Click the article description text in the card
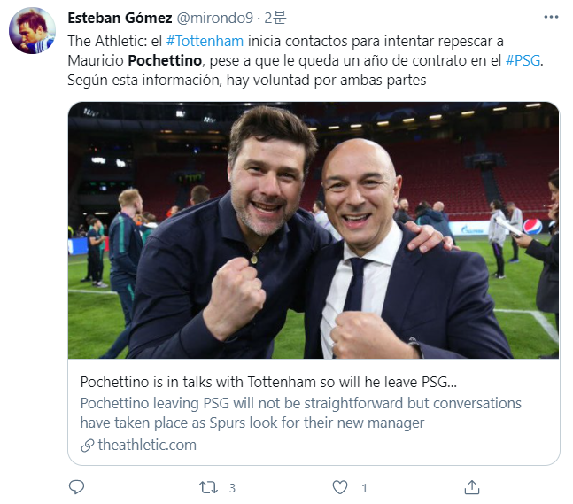Image resolution: width=573 pixels, height=504 pixels. [301, 413]
